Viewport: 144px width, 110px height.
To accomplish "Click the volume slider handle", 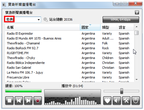I will 122,91.
